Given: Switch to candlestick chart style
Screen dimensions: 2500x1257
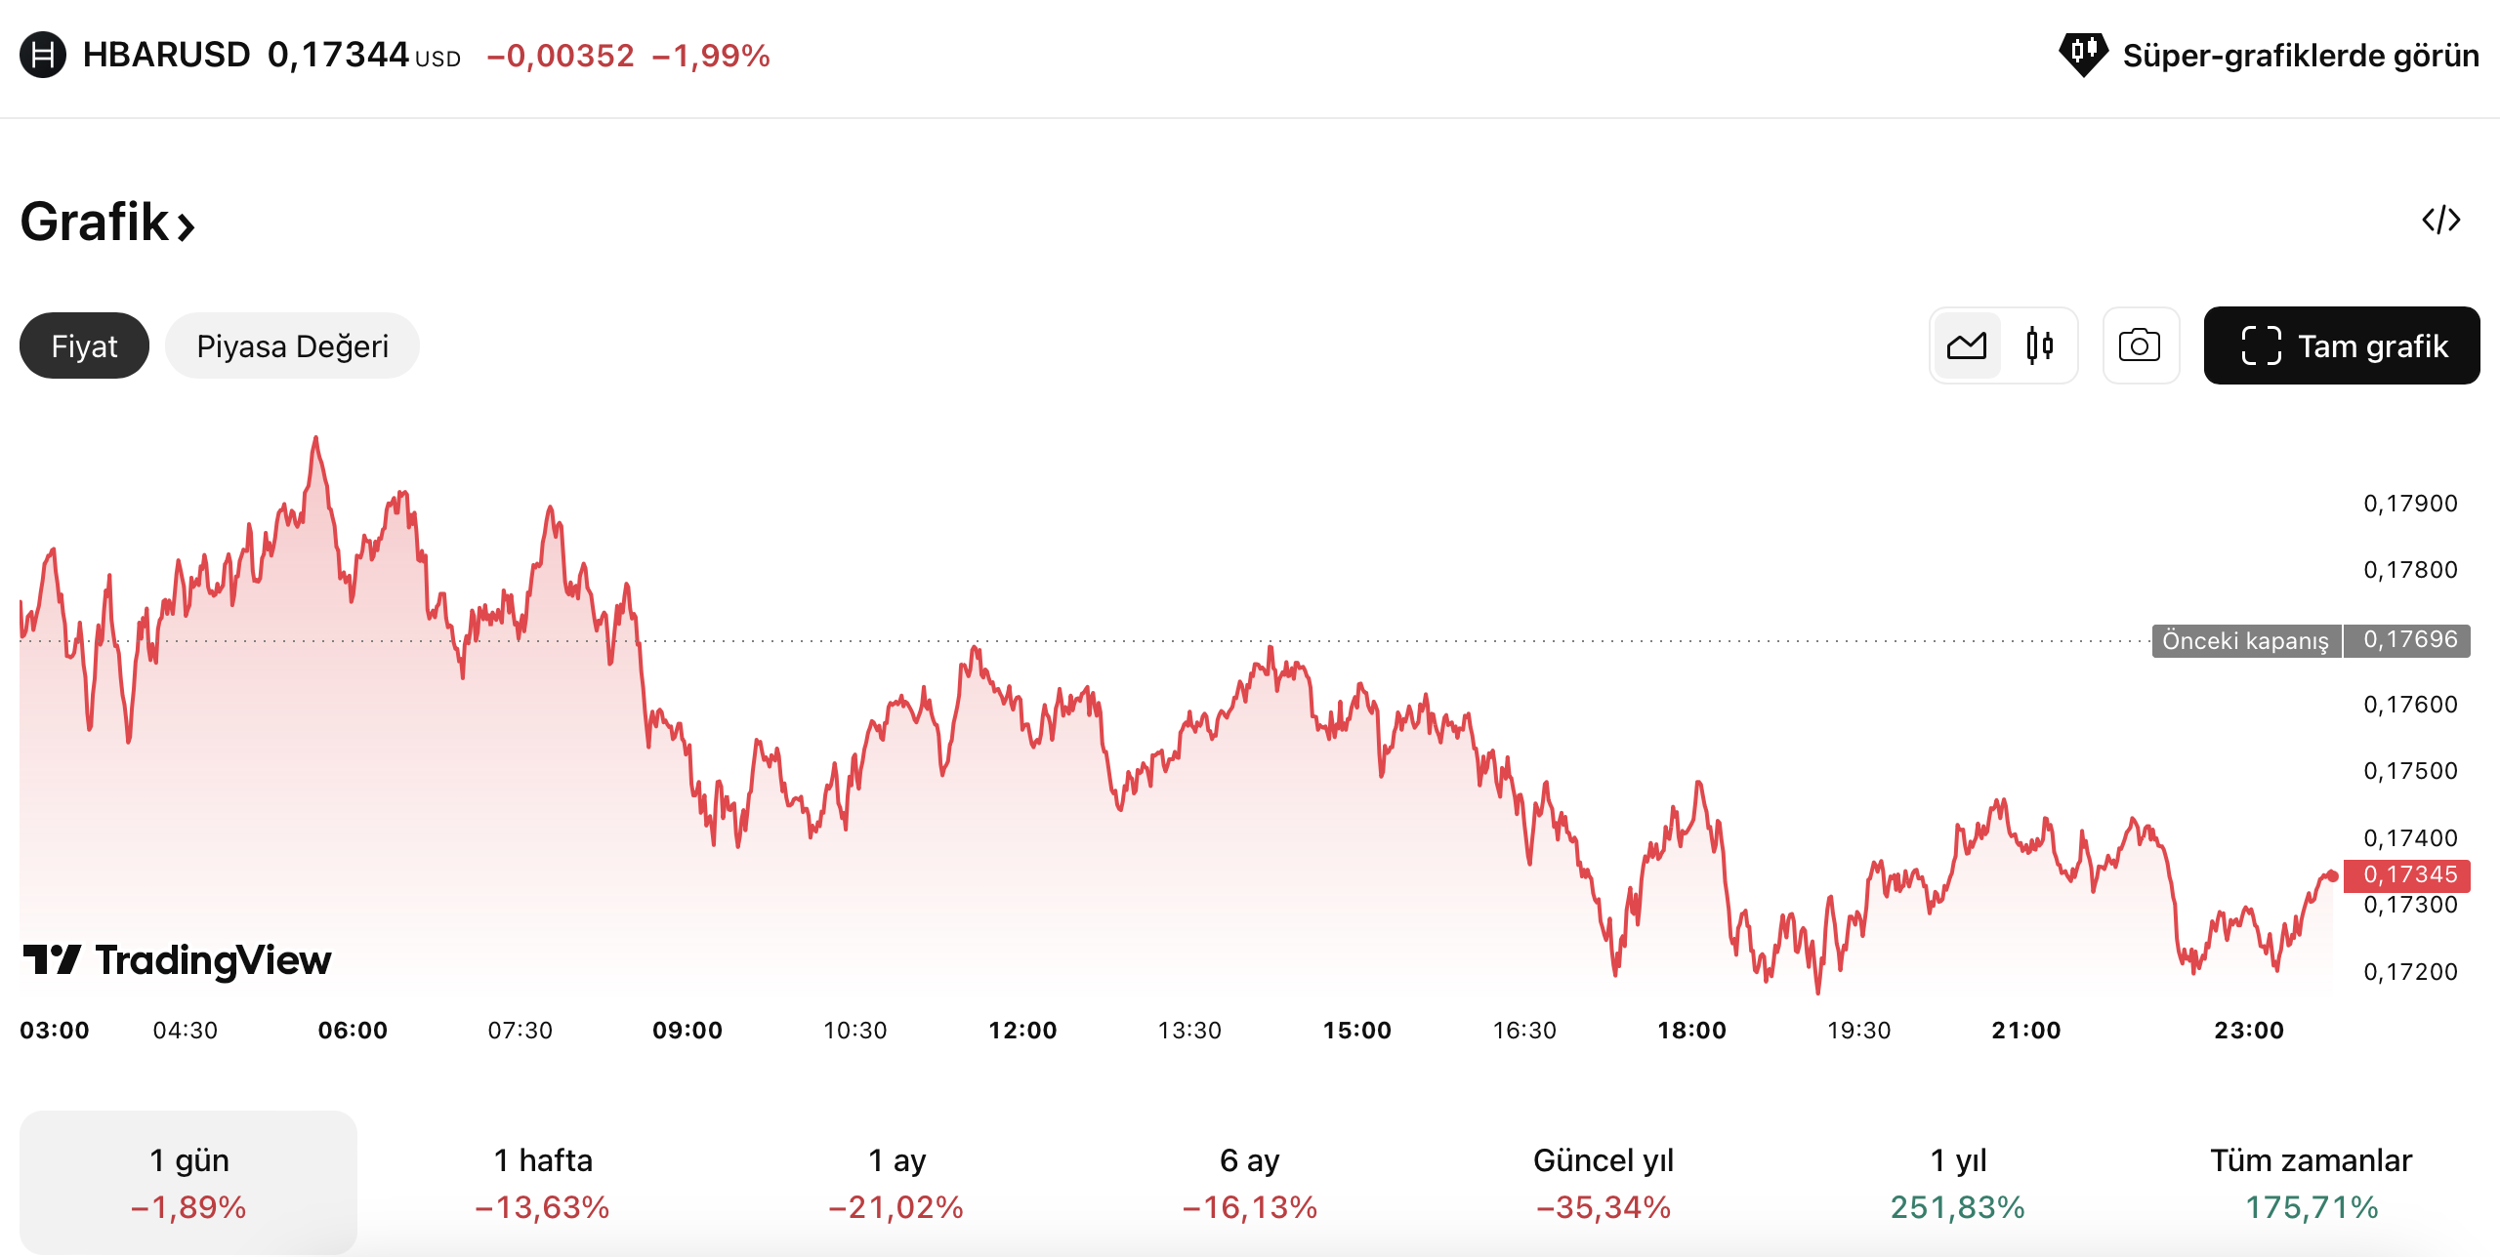Looking at the screenshot, I should tap(2039, 345).
